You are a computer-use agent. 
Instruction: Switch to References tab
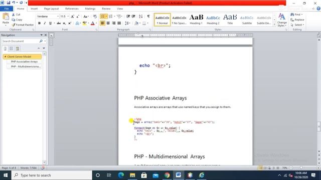(x=72, y=9)
